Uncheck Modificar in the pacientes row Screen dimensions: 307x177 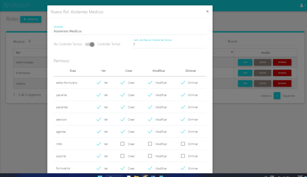(150, 107)
